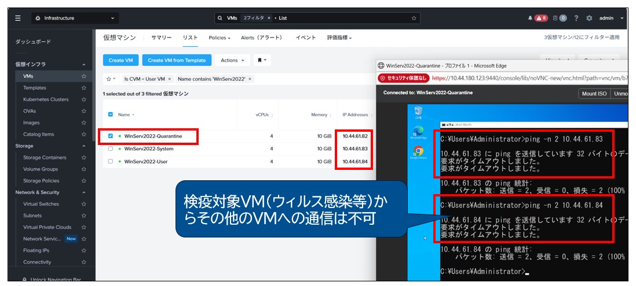This screenshot has height=286, width=636.
Task: Switch to the サマリー tab
Action: 161,38
